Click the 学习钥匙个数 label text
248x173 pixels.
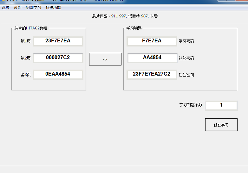point(191,105)
